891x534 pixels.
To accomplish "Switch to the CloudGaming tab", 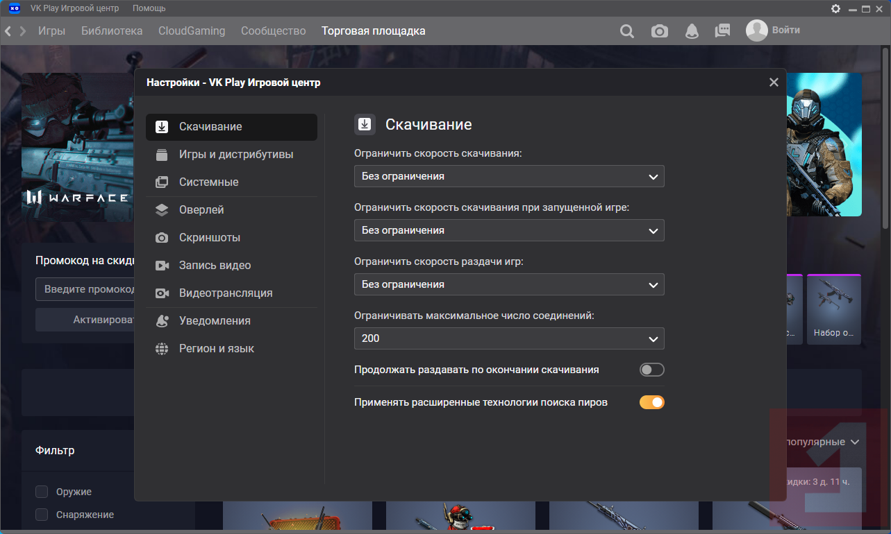I will point(192,31).
